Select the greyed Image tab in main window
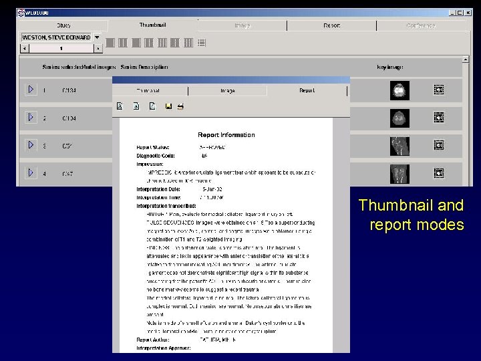Screen dimensions: 481x361 tap(243, 25)
